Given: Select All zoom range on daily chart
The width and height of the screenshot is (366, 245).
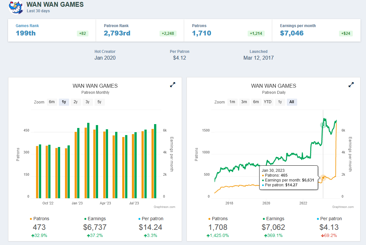Looking at the screenshot, I should (x=292, y=102).
